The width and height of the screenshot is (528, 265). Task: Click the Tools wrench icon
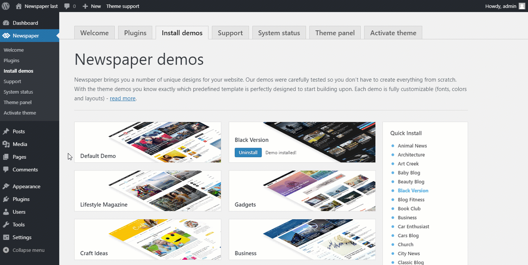[6, 225]
